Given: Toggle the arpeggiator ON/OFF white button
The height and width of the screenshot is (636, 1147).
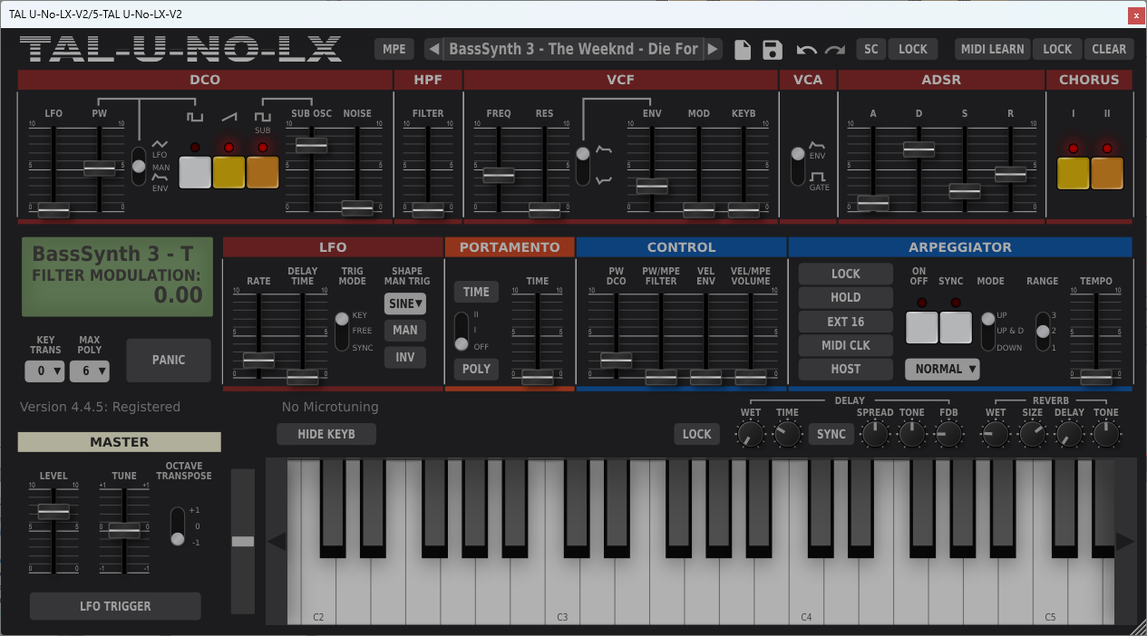Looking at the screenshot, I should (x=922, y=327).
